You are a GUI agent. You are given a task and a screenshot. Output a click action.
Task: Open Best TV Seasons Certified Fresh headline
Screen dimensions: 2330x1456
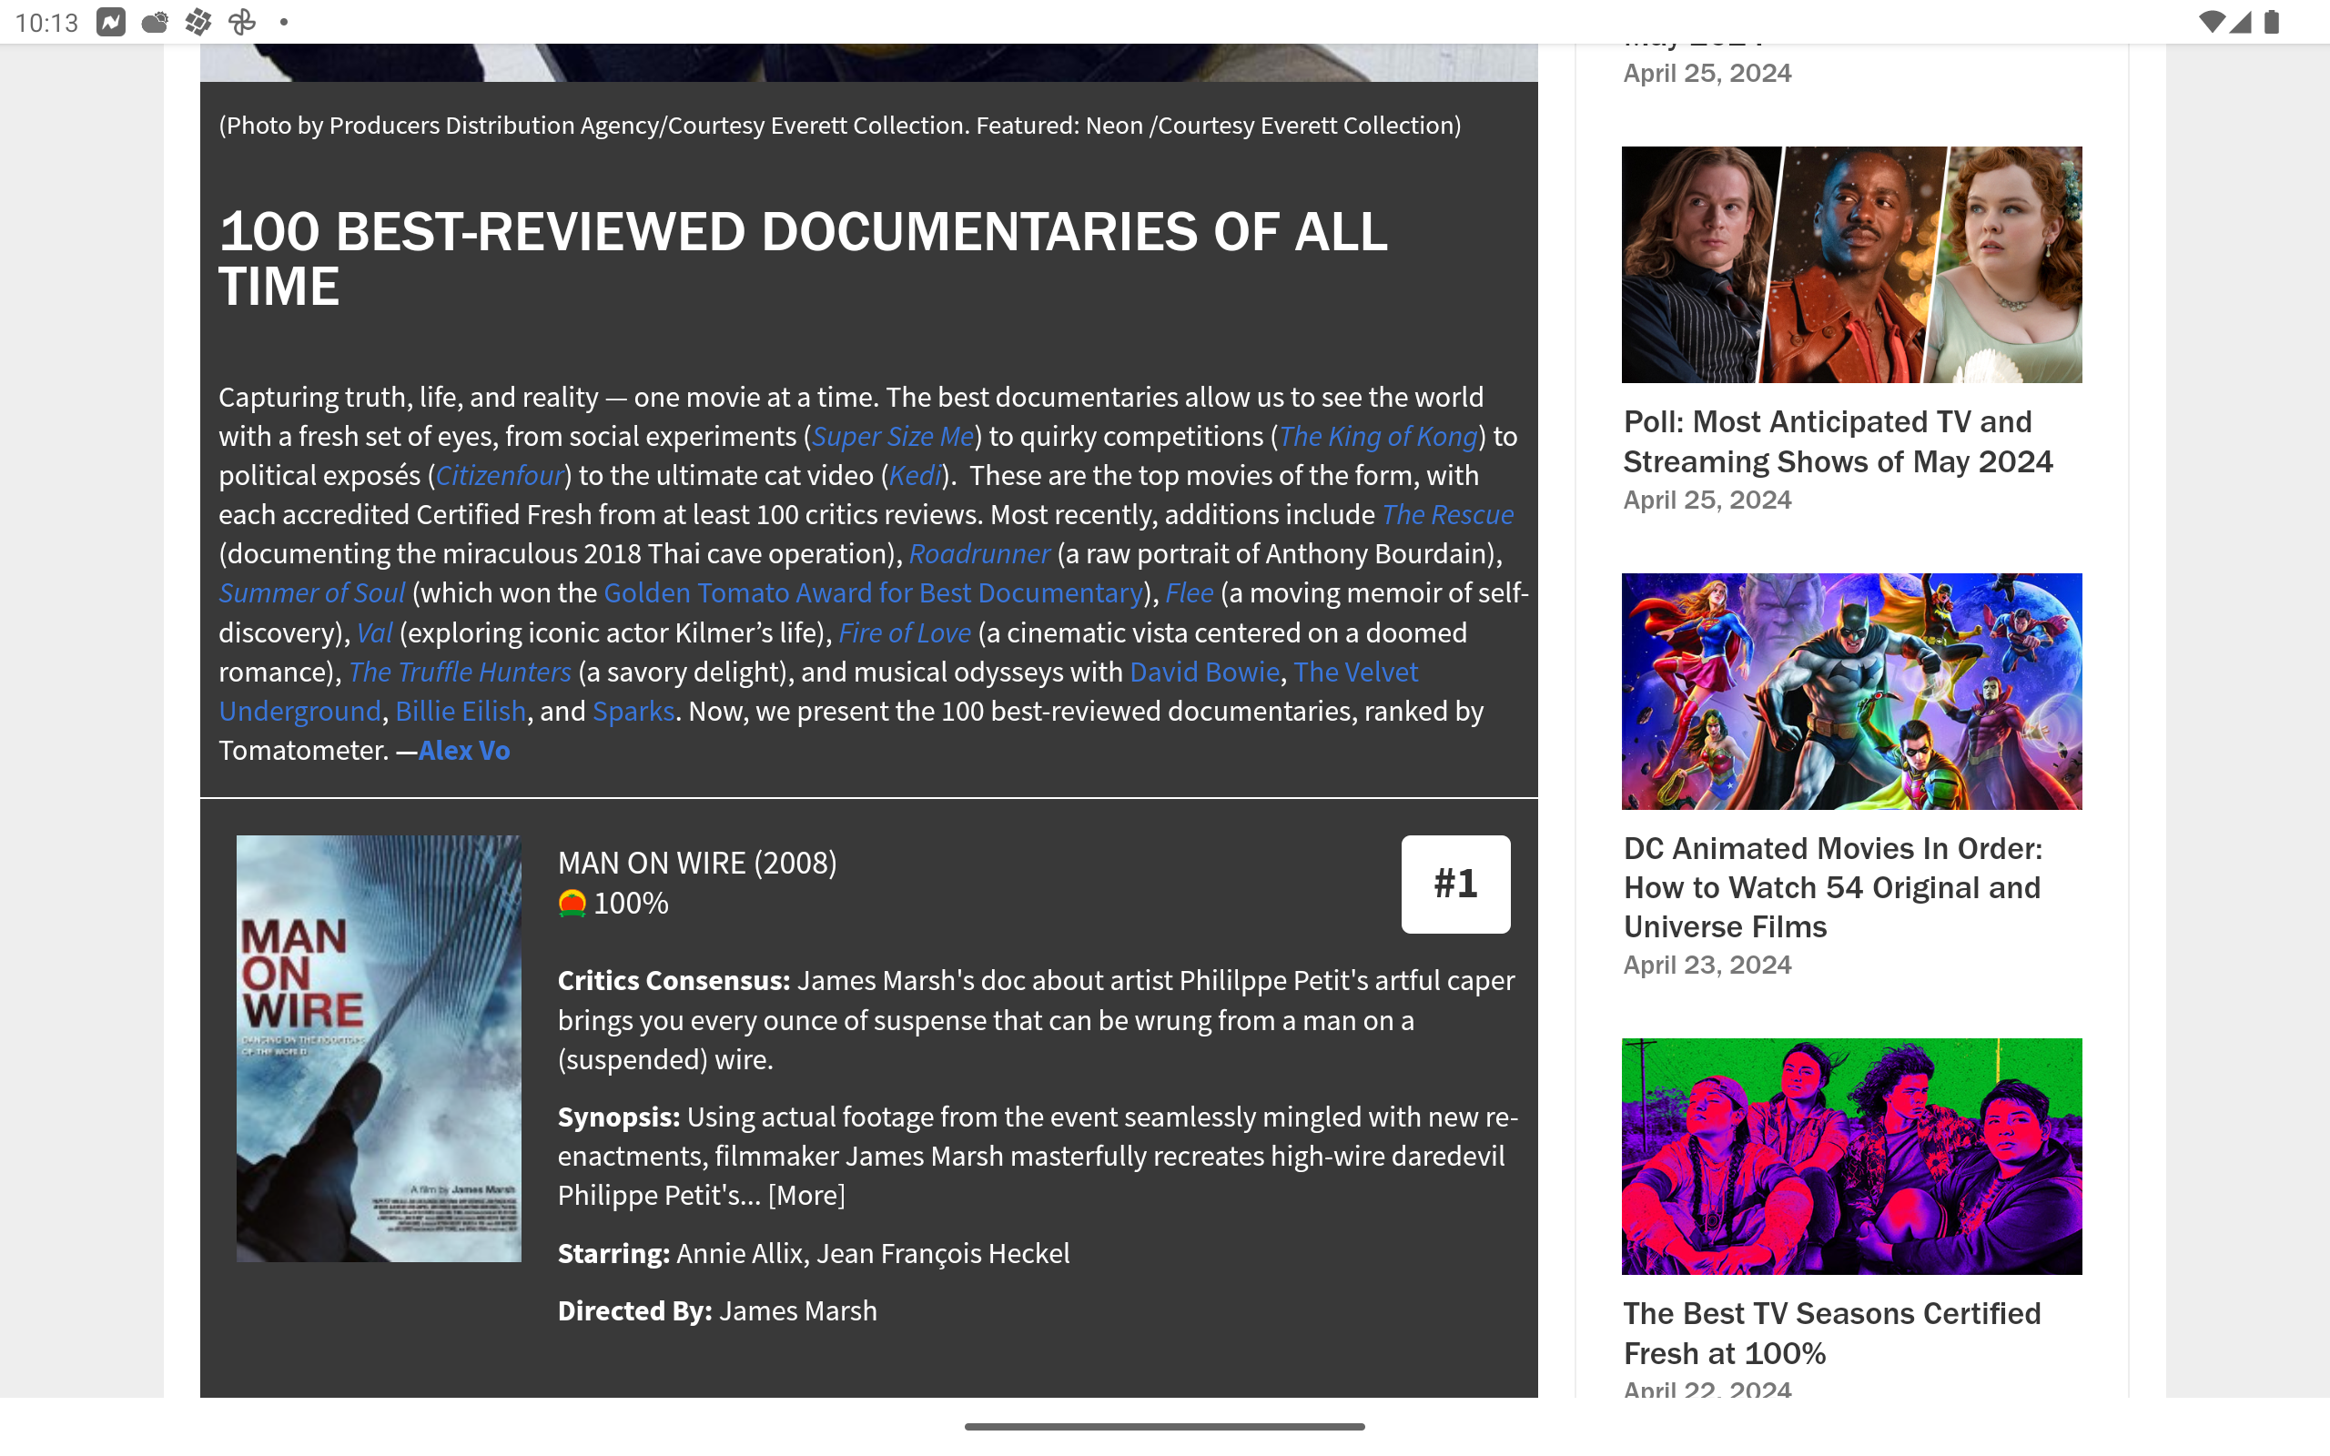point(1832,1334)
